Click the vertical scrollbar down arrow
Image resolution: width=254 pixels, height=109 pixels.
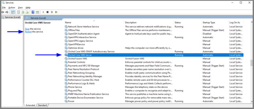(252, 102)
